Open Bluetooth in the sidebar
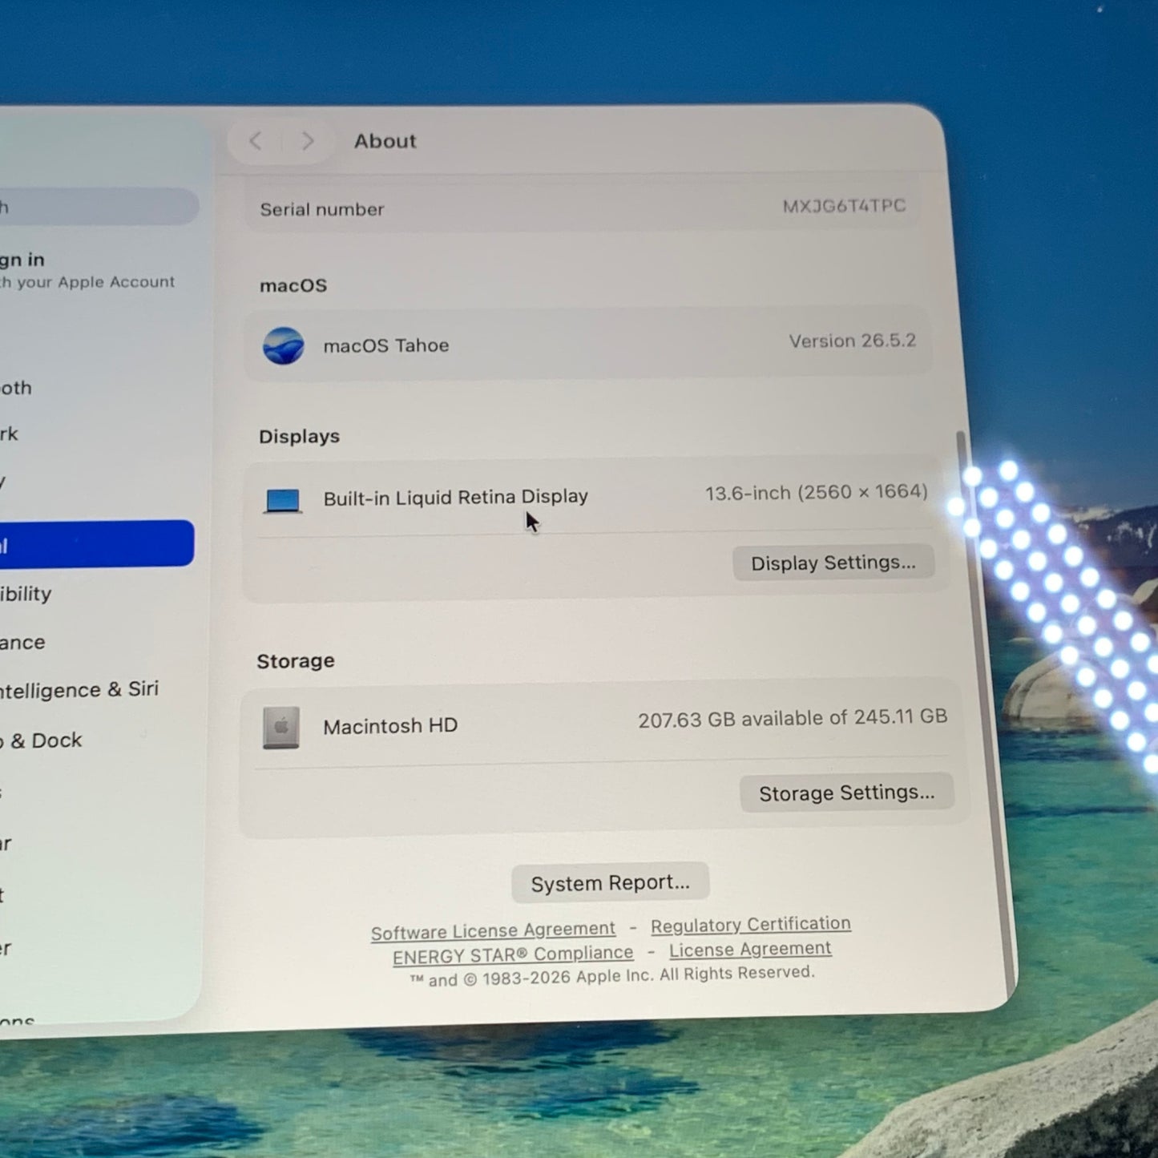This screenshot has height=1158, width=1158. [x=16, y=388]
